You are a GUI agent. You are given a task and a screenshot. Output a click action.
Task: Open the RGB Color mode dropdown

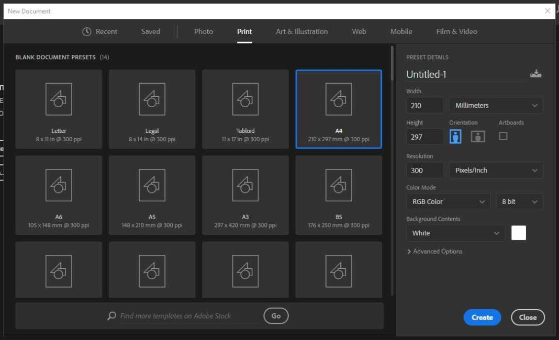click(448, 201)
